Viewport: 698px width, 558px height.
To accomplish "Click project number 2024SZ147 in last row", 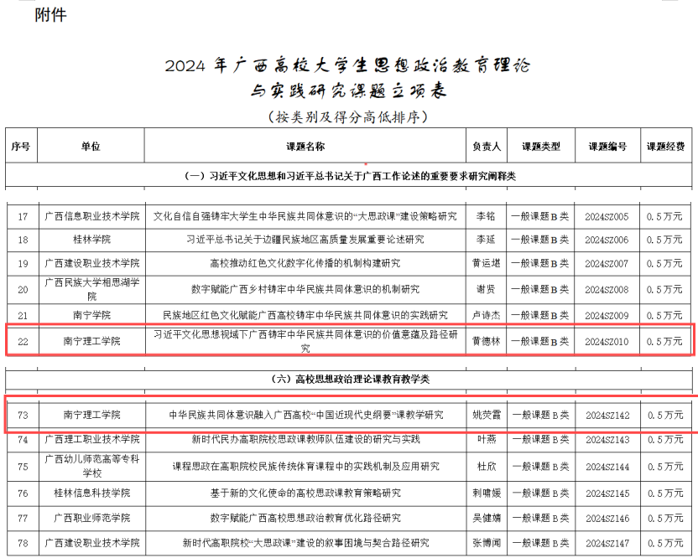I will pos(607,543).
